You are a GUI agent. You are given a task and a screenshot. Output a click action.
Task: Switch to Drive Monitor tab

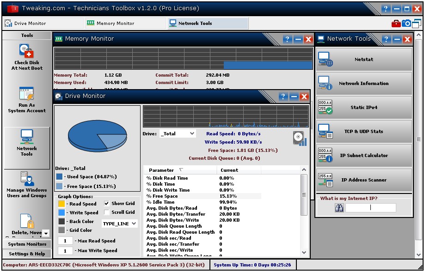(x=43, y=24)
